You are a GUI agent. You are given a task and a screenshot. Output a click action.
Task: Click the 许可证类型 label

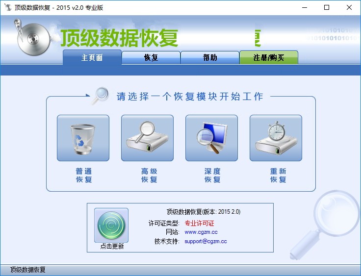click(x=164, y=223)
